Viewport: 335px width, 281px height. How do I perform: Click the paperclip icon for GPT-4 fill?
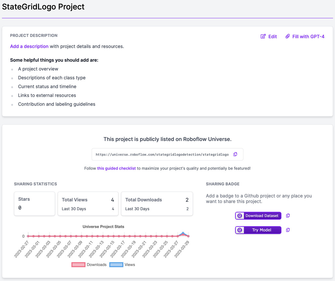[287, 37]
